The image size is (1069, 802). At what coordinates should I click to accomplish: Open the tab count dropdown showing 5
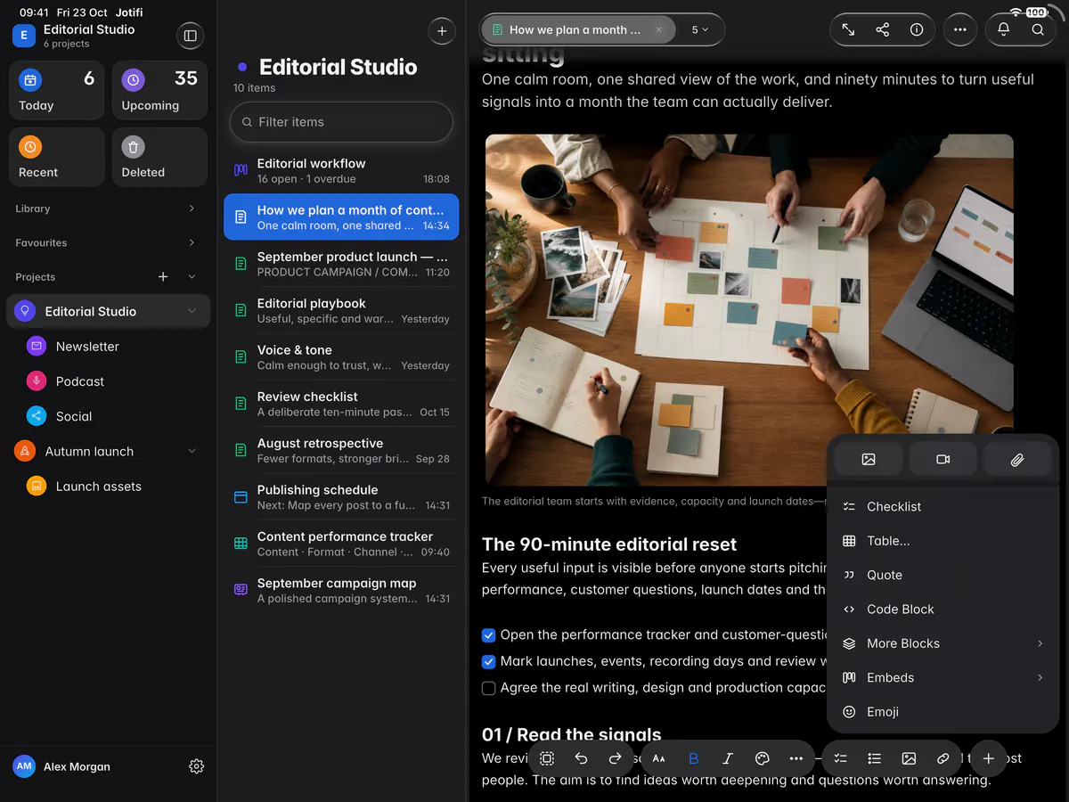[x=700, y=29]
